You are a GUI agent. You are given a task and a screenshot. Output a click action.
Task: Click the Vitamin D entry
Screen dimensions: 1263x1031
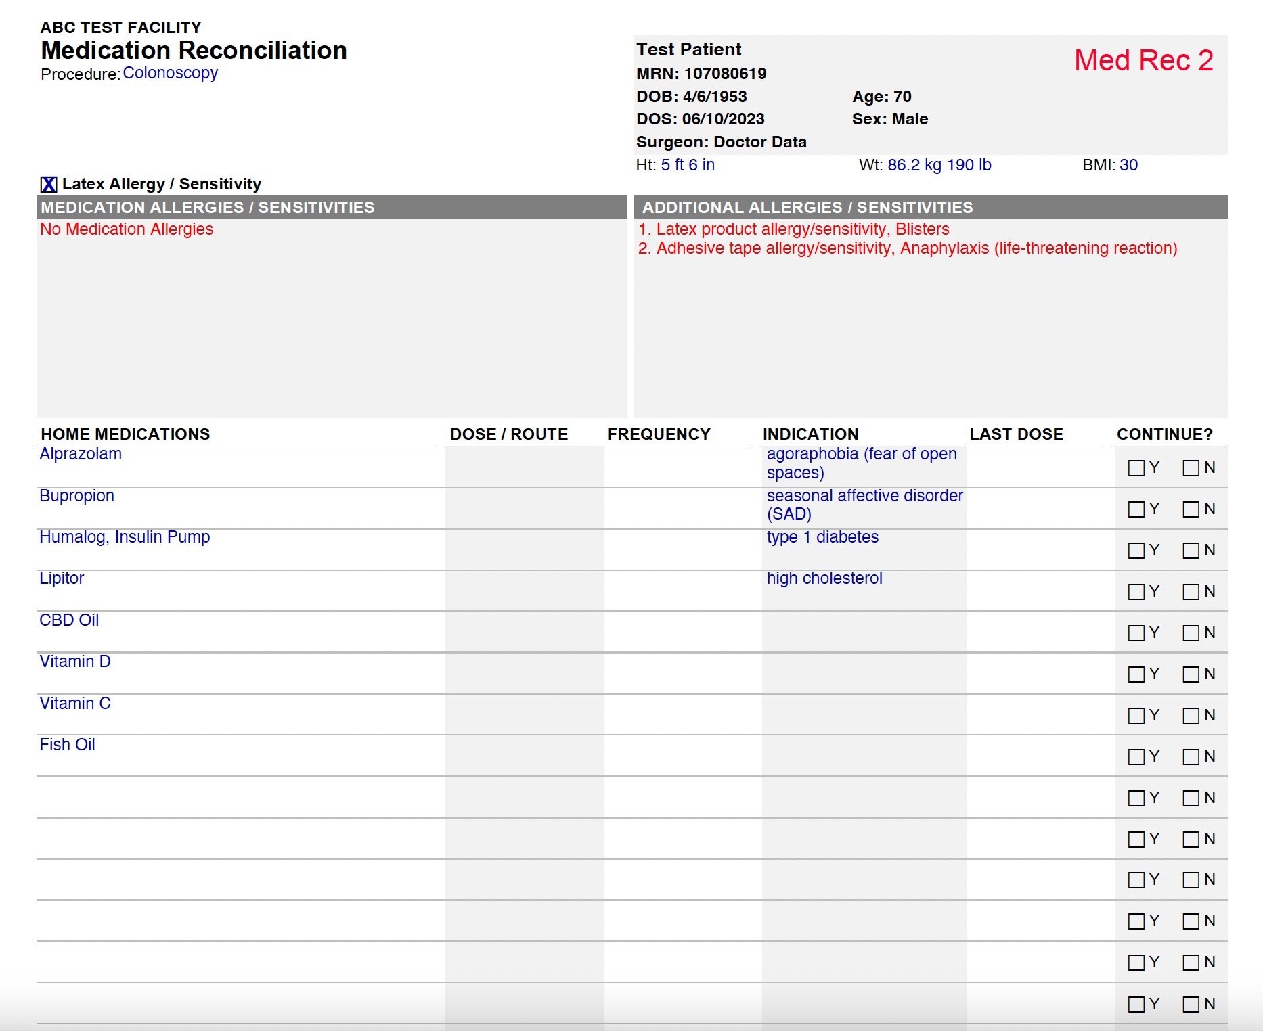click(75, 661)
